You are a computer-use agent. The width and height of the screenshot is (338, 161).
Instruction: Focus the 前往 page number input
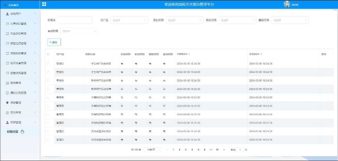click(240, 150)
